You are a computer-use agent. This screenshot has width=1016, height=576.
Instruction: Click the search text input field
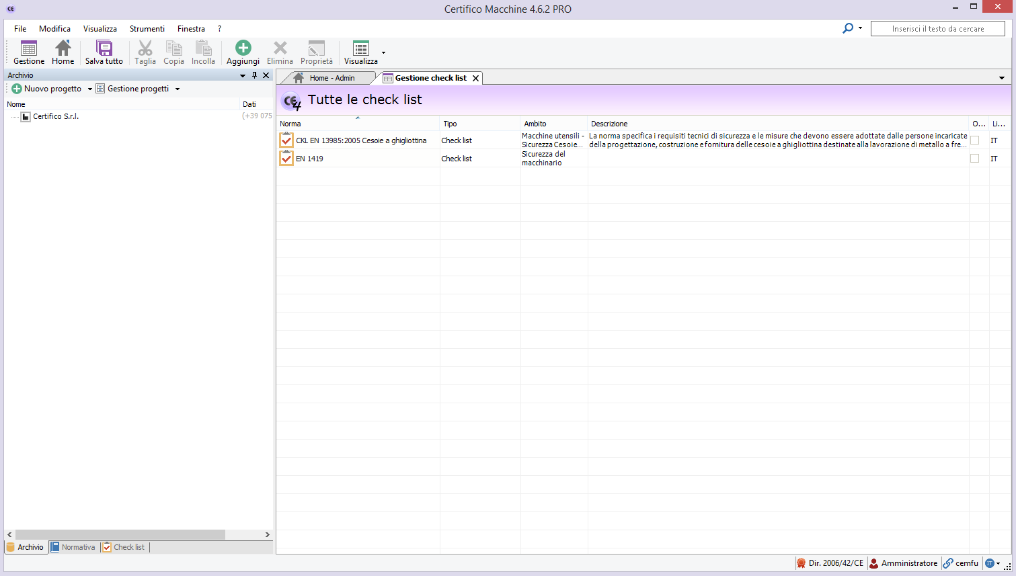pos(937,29)
